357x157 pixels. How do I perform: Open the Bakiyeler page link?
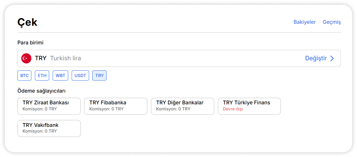tap(304, 22)
